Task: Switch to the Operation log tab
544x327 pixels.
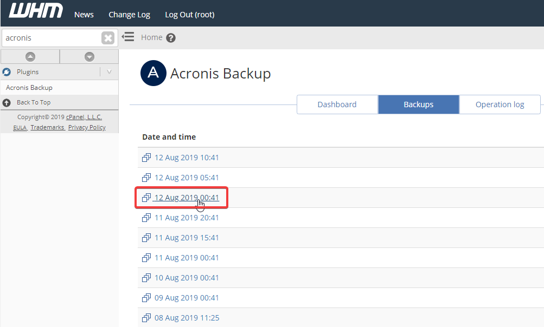Action: 500,104
